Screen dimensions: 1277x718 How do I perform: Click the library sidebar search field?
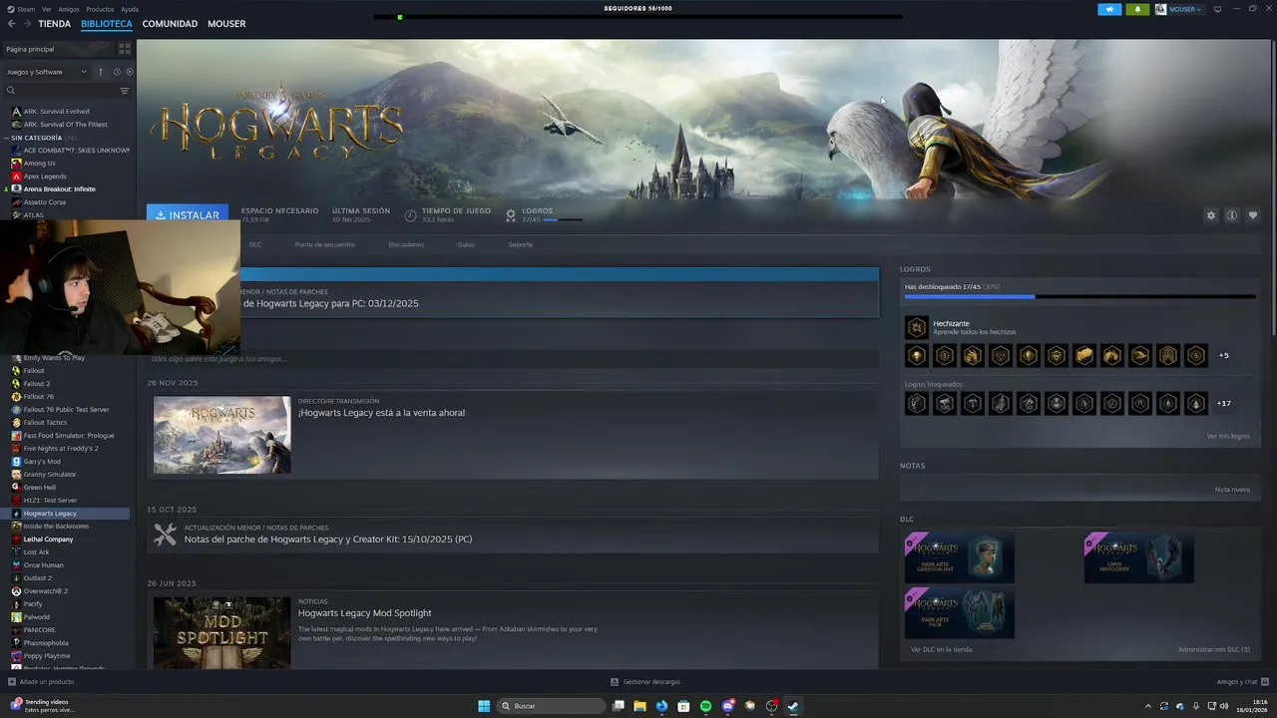click(68, 91)
